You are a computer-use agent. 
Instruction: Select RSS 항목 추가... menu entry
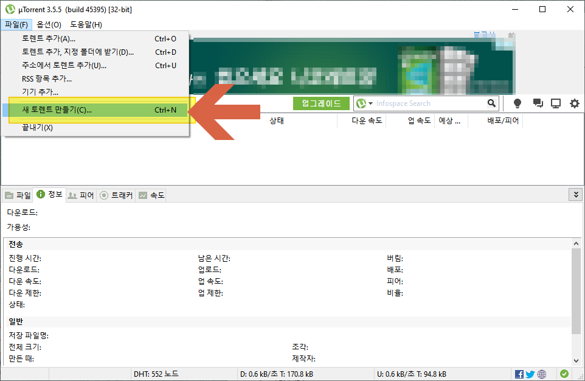click(x=95, y=79)
